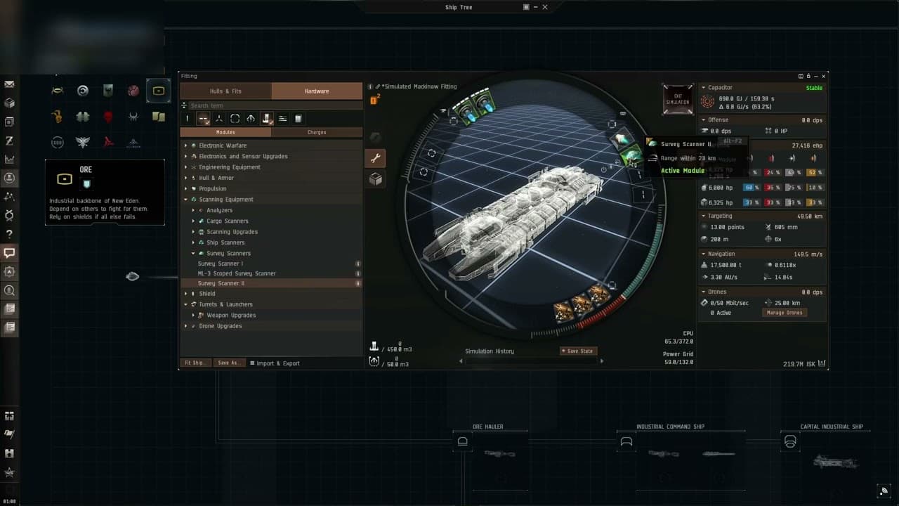Image resolution: width=899 pixels, height=506 pixels.
Task: Click the wrench fitting view icon
Action: pyautogui.click(x=376, y=159)
